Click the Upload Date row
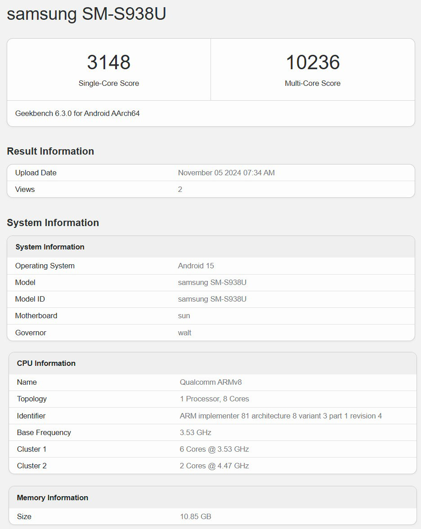421x529 pixels. tap(35, 173)
